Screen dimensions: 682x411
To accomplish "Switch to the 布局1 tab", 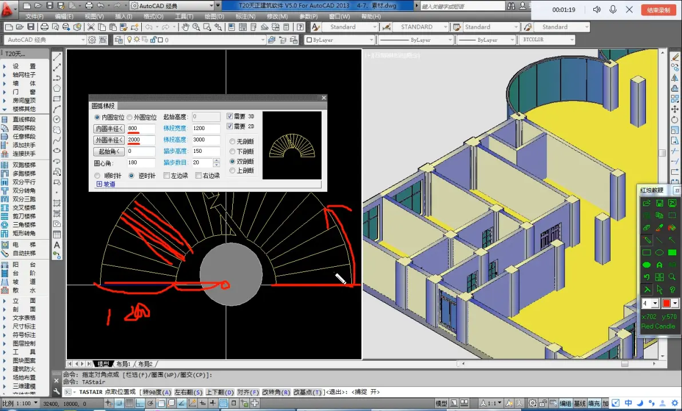I will [123, 364].
